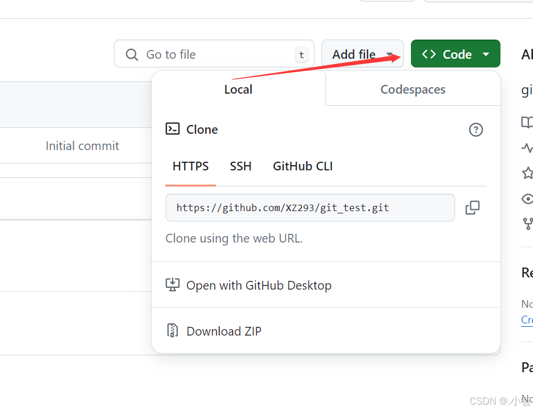Click the fork icon in the sidebar

[528, 224]
